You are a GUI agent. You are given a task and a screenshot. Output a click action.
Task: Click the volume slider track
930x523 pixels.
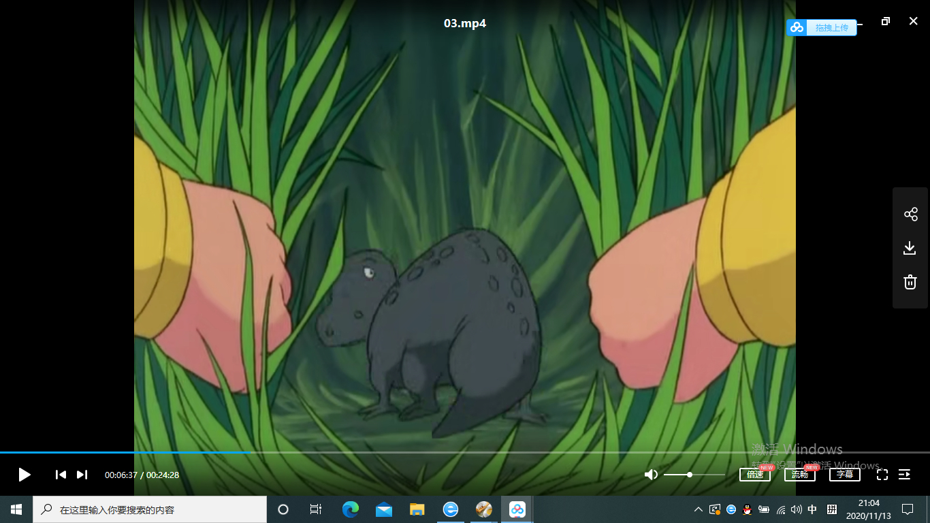(x=694, y=475)
